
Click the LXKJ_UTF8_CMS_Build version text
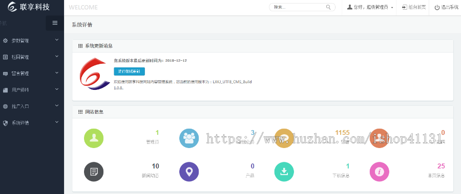pos(232,82)
